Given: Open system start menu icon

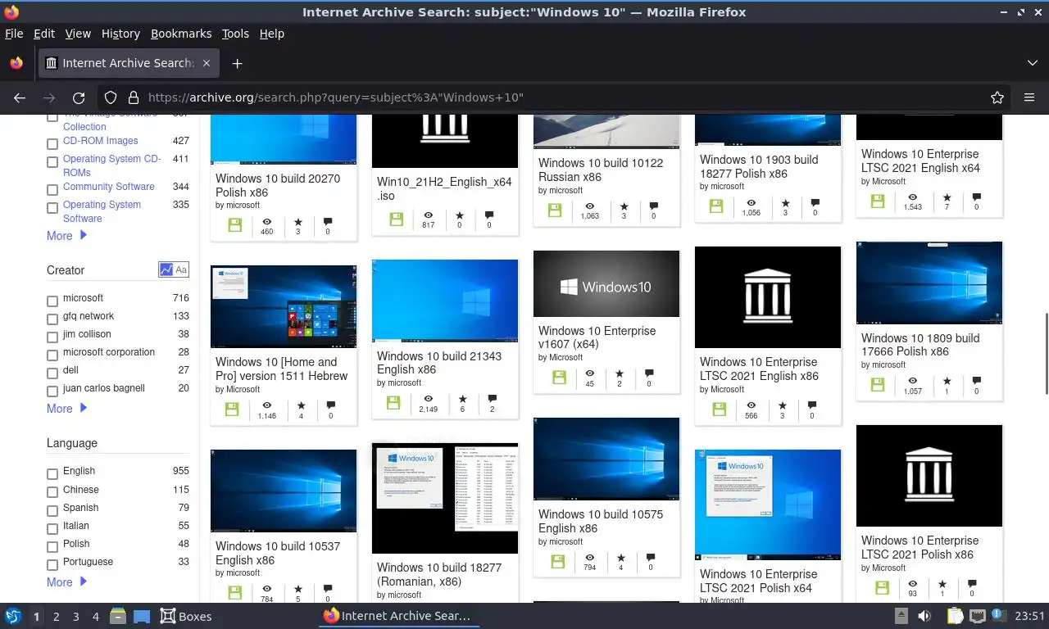Looking at the screenshot, I should pyautogui.click(x=13, y=616).
